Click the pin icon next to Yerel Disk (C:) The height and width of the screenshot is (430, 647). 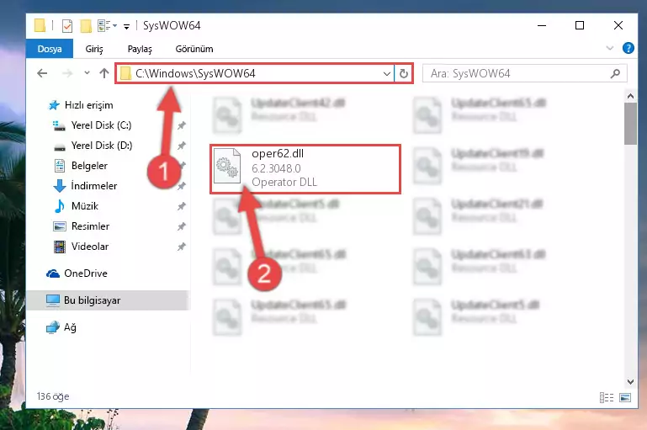coord(181,125)
